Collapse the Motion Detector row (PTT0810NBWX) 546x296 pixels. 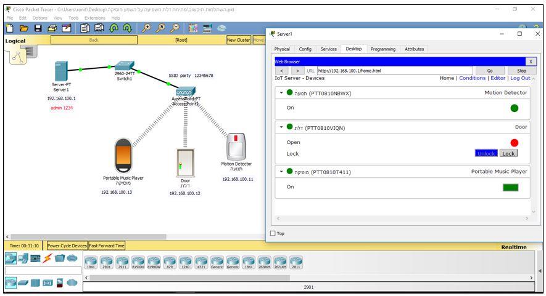click(281, 93)
